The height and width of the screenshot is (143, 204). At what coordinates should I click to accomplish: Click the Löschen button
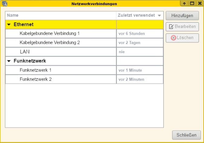[x=182, y=38]
